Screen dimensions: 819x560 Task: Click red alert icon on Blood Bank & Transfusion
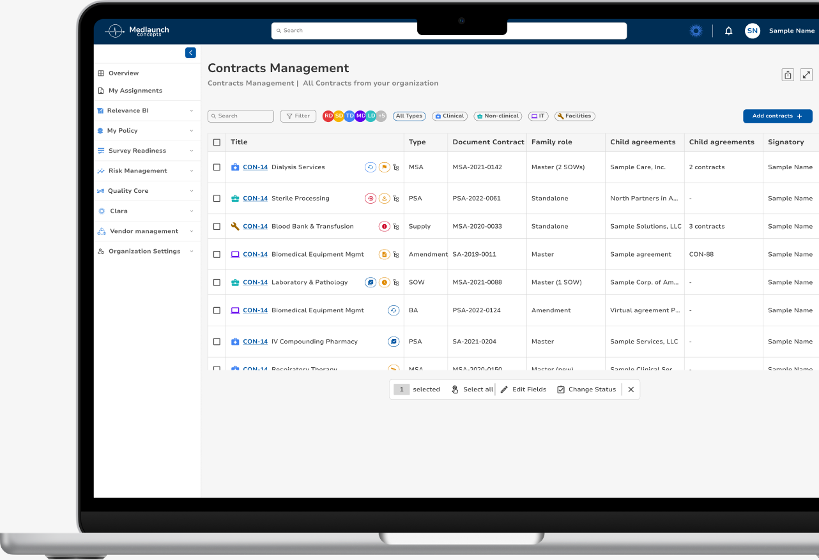click(x=384, y=227)
